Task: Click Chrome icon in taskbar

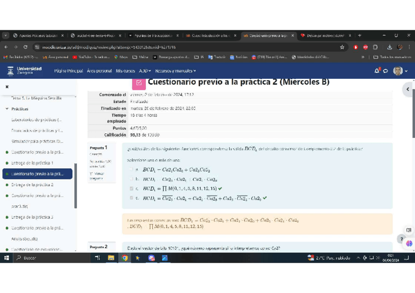Action: [124, 258]
